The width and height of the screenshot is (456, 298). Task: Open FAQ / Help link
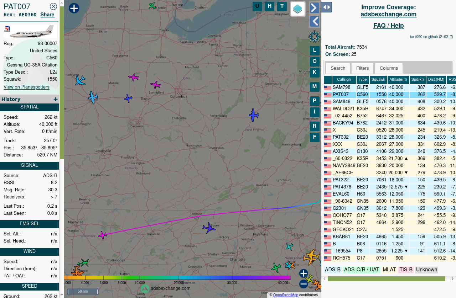(389, 26)
